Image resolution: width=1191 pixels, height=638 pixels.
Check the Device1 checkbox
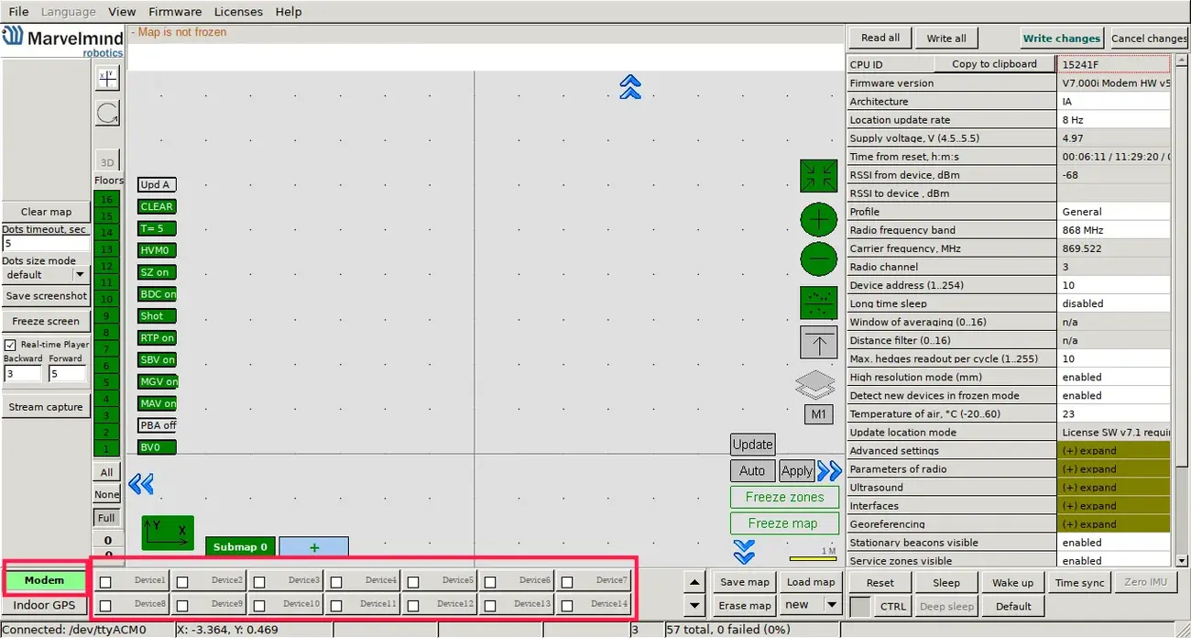click(106, 581)
